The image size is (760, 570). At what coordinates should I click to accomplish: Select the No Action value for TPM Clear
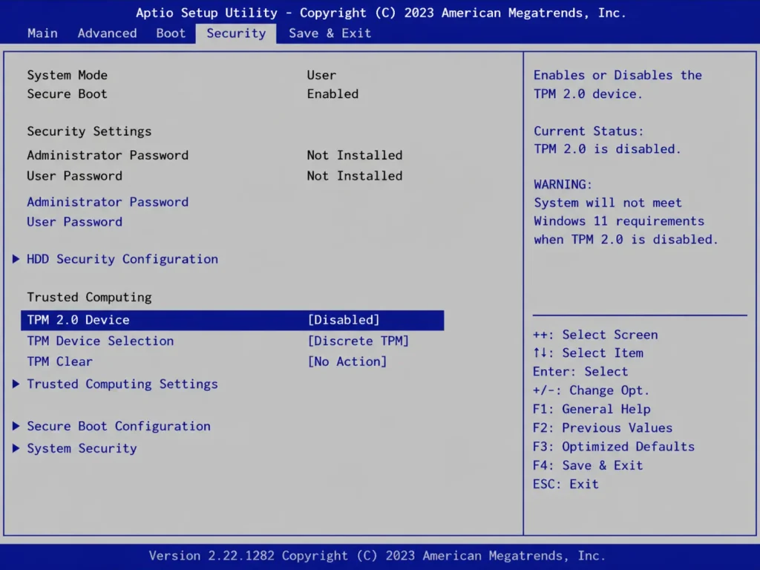347,361
